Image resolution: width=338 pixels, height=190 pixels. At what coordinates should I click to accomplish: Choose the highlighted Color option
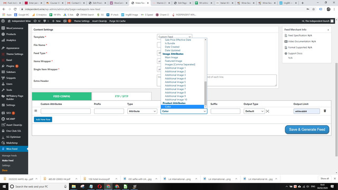[x=182, y=107]
